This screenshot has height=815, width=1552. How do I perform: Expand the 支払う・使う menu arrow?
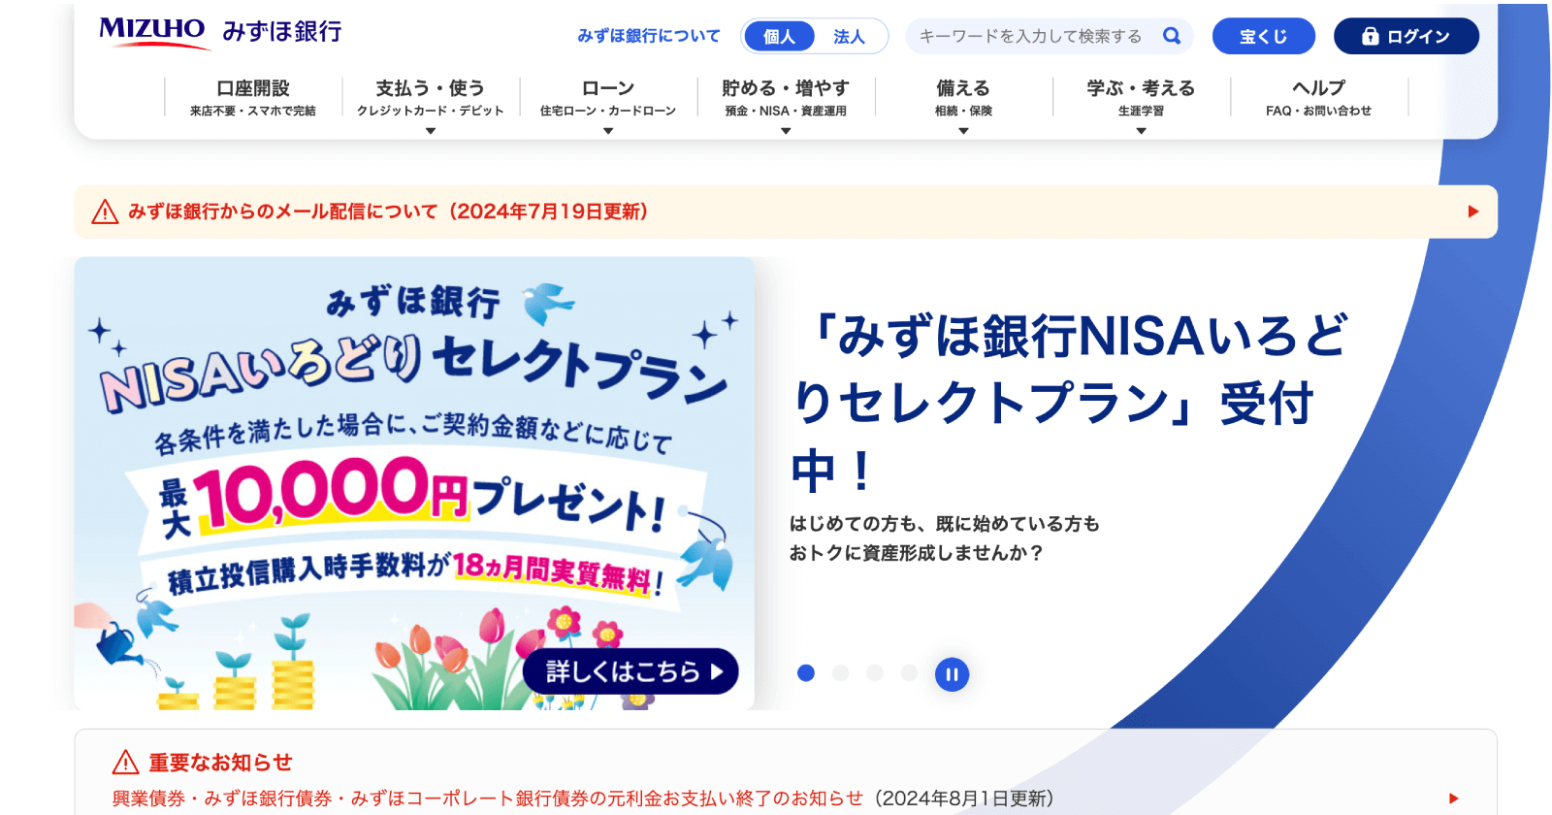click(431, 131)
